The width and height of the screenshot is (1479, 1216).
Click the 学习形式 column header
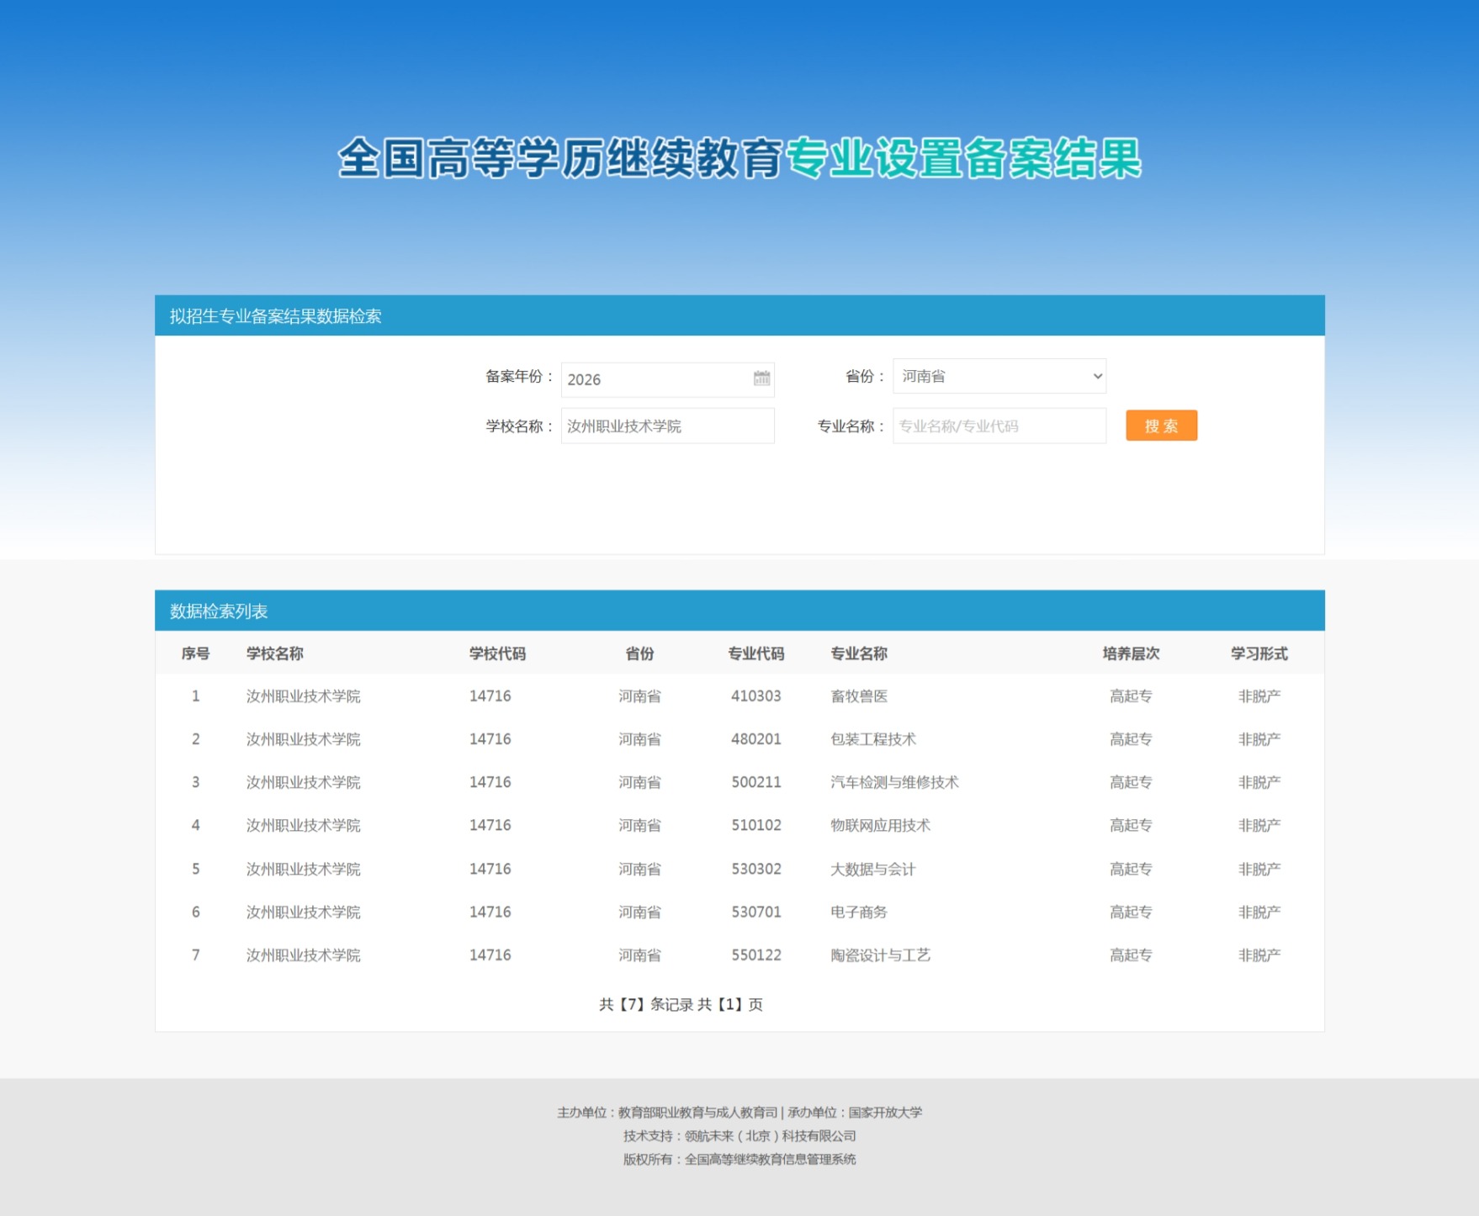[1259, 653]
